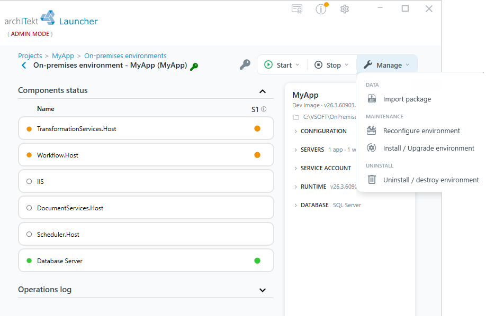This screenshot has width=486, height=316.
Task: Click the gray key icon beside Start
Action: tap(245, 64)
